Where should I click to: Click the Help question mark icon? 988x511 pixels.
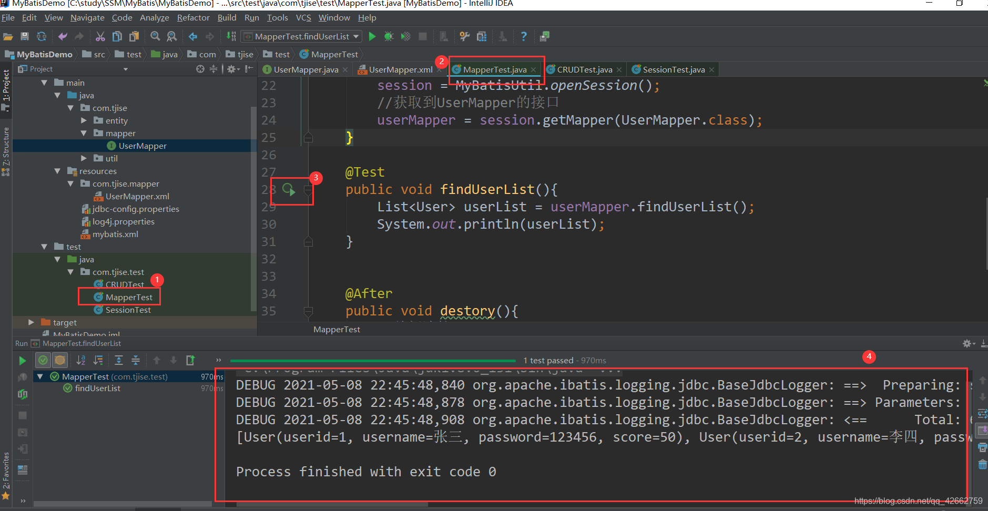point(524,36)
